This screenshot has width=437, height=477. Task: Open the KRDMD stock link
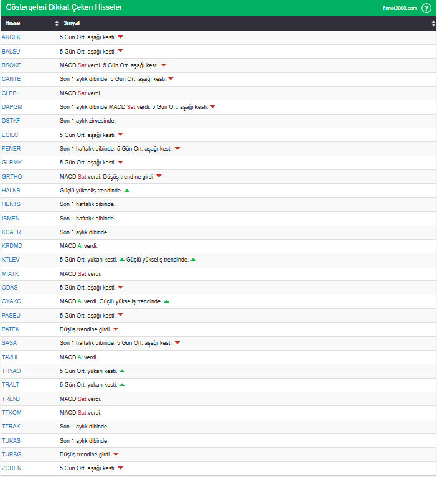12,245
